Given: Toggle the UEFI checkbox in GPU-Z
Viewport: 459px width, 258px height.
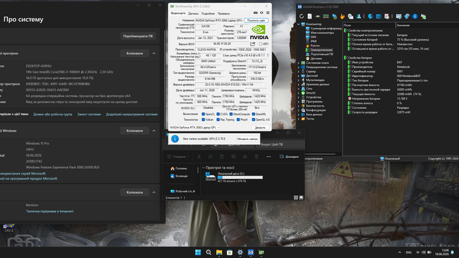Looking at the screenshot, I should coord(260,44).
